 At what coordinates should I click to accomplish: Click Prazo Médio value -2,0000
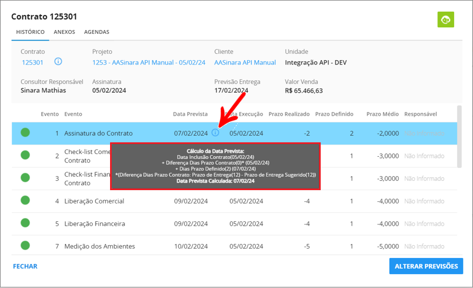pyautogui.click(x=388, y=133)
